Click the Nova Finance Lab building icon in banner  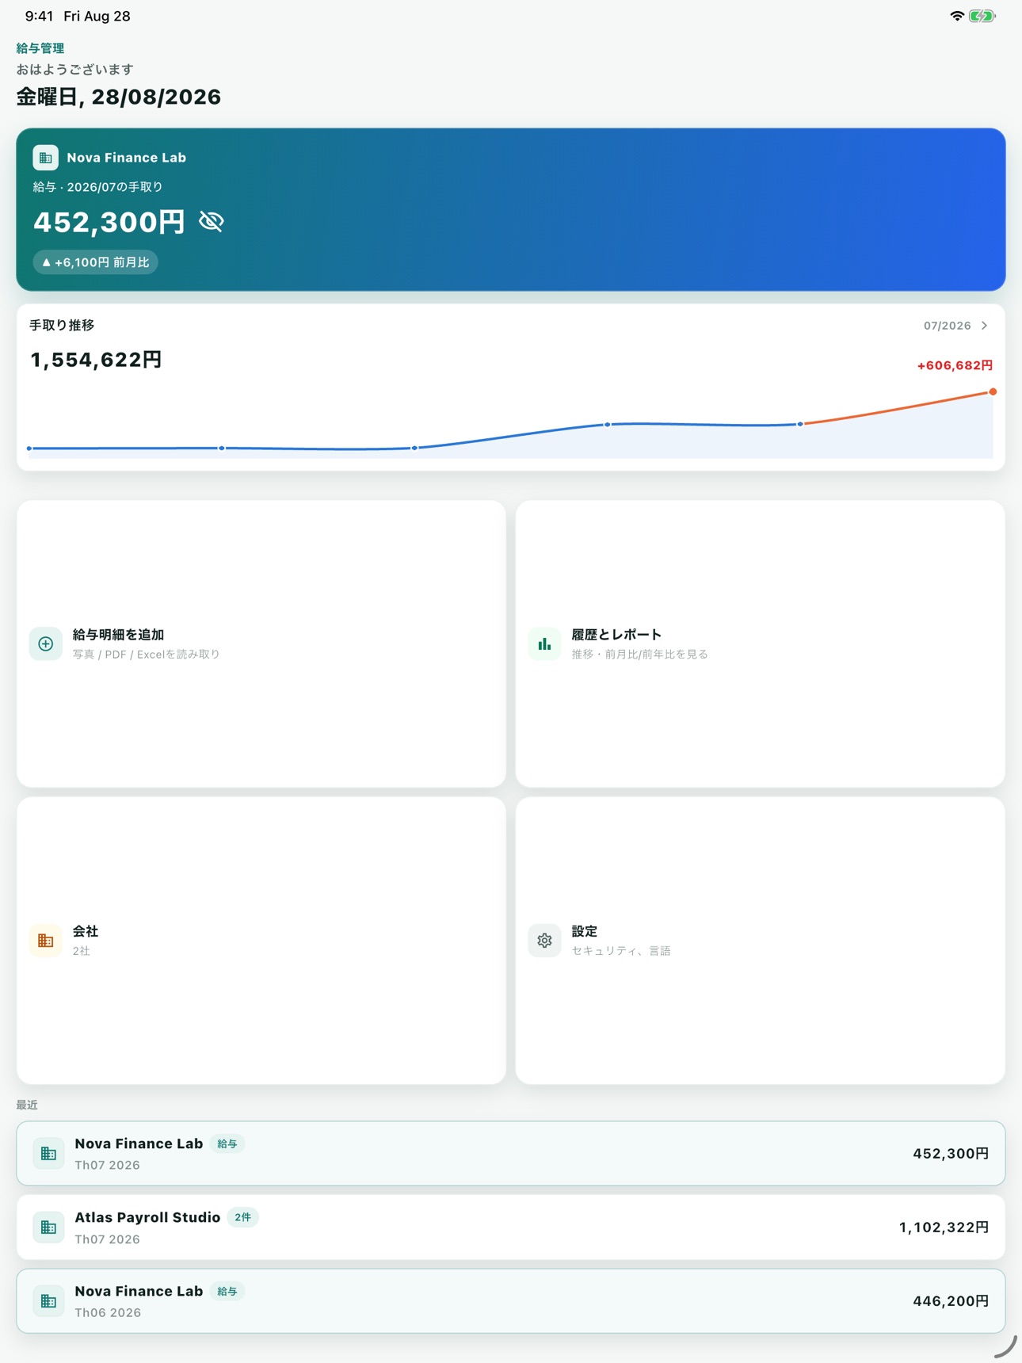point(45,158)
